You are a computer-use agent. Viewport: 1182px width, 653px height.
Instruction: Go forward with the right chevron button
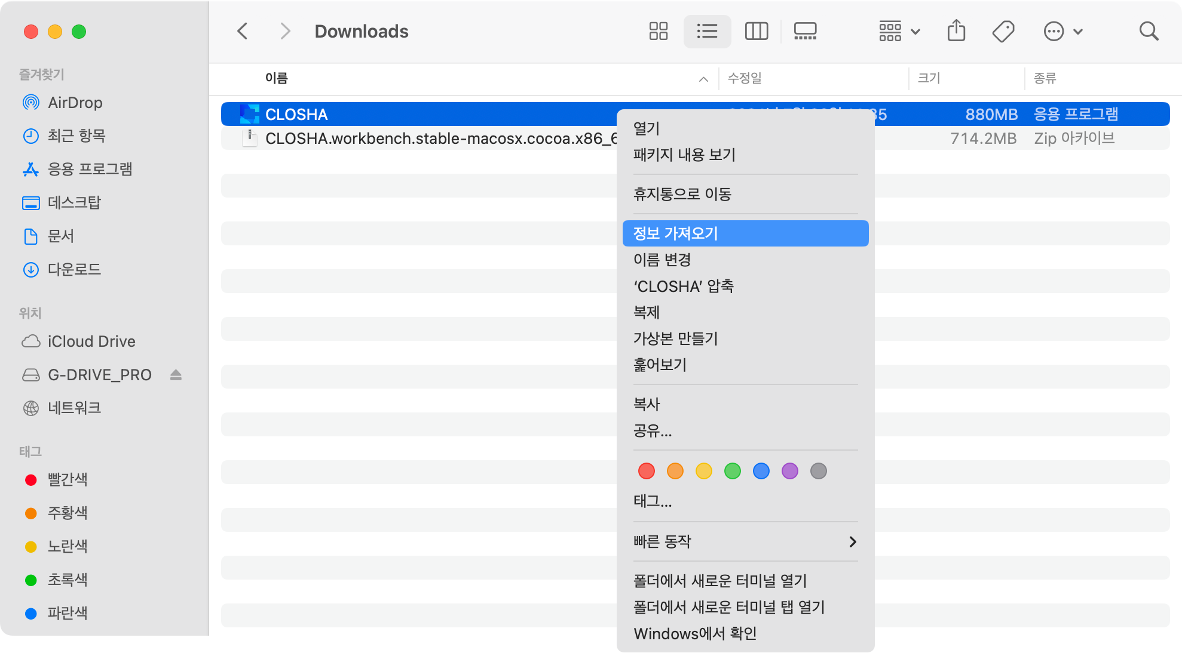(285, 31)
